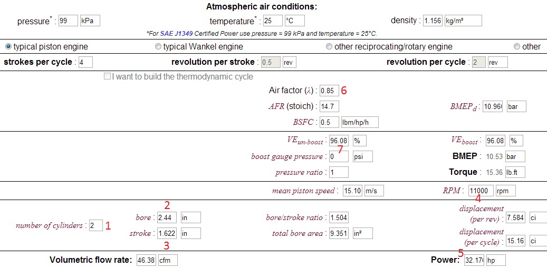
Task: Click the temperature value field
Action: pos(272,21)
